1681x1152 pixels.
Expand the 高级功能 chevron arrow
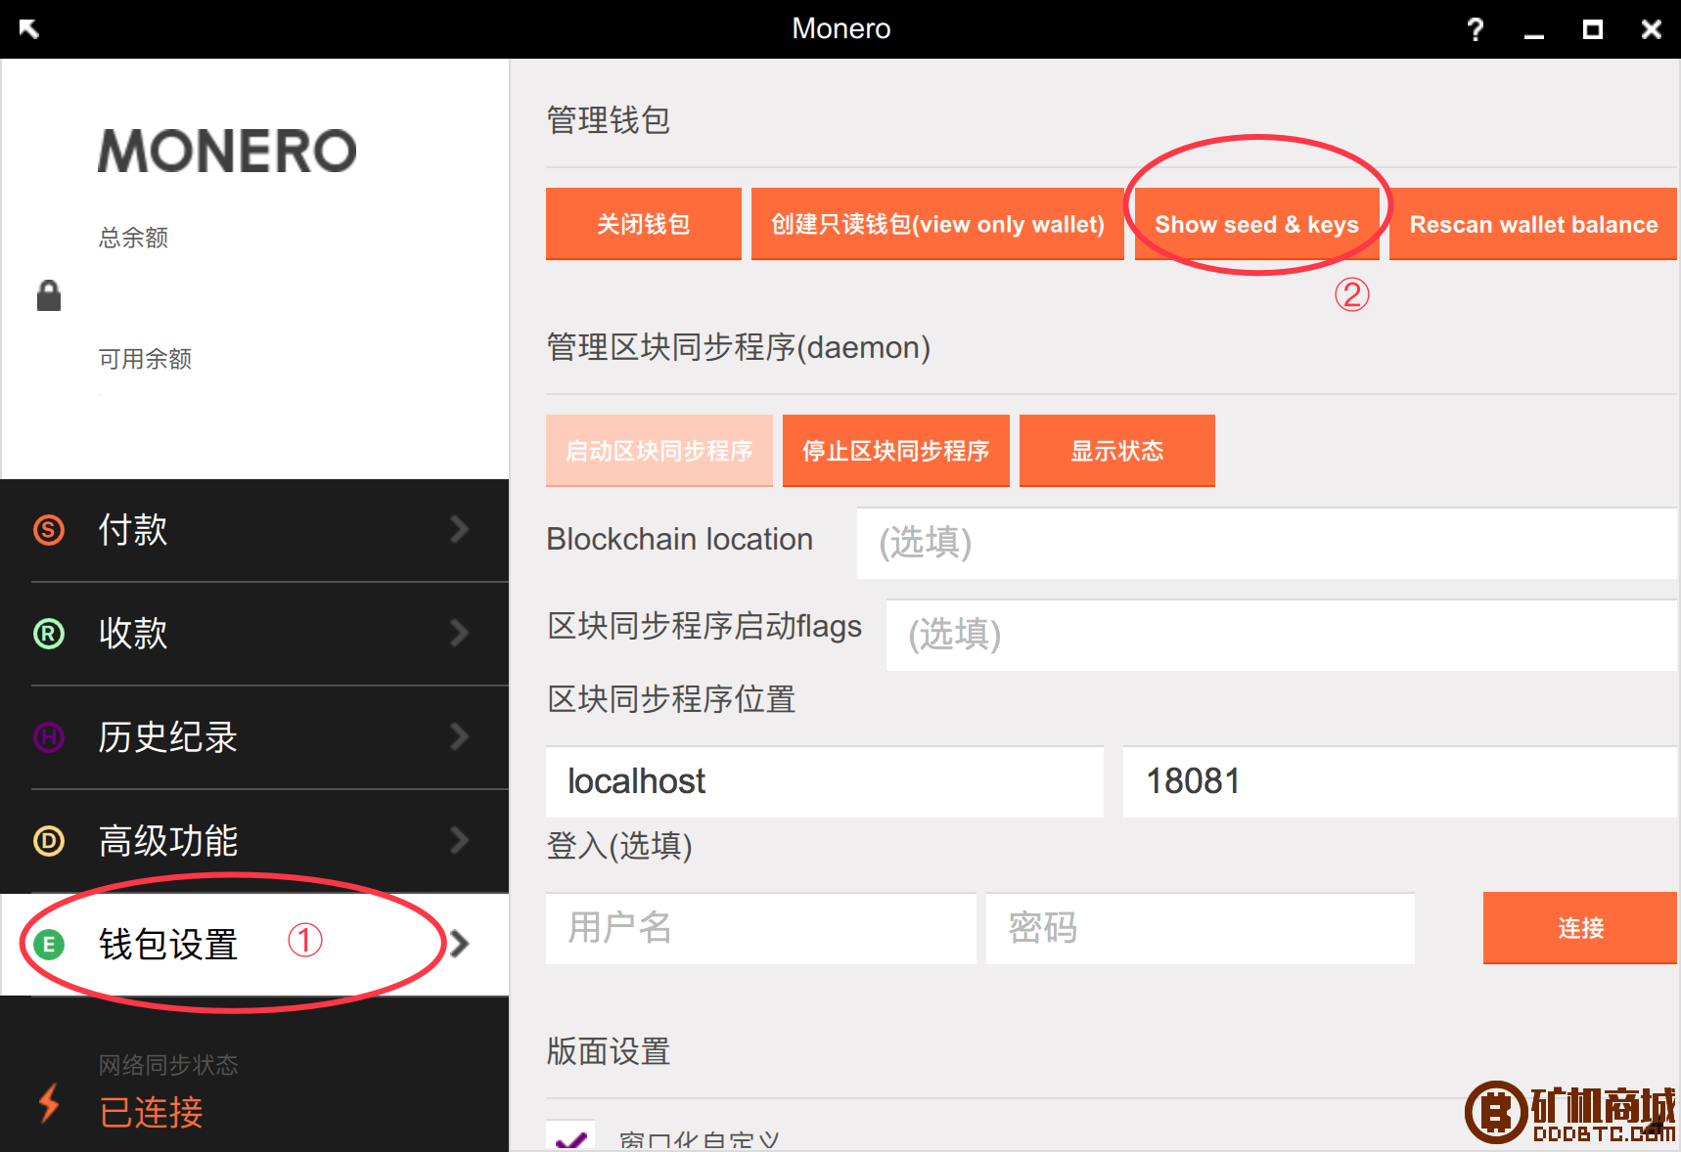click(460, 840)
